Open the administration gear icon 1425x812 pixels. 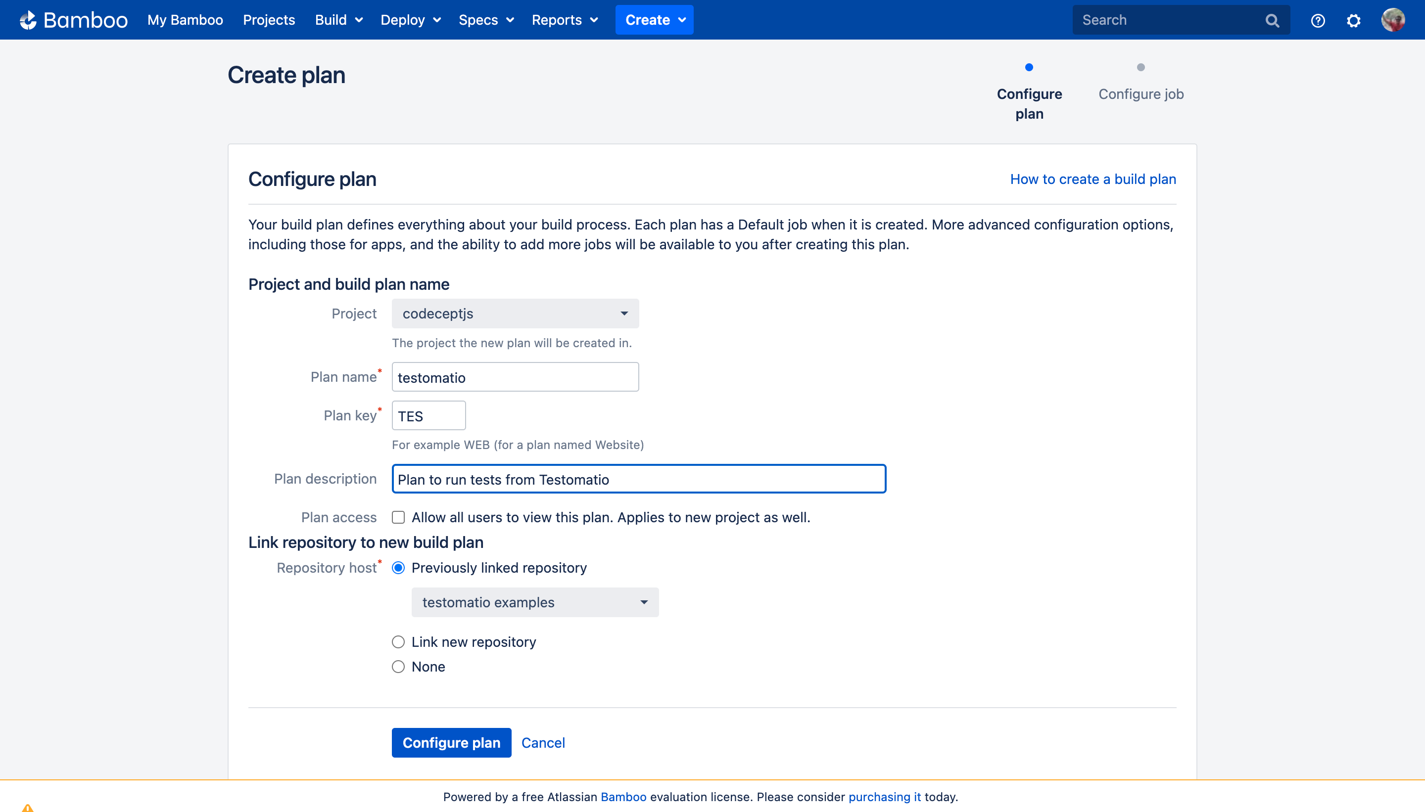click(x=1354, y=21)
